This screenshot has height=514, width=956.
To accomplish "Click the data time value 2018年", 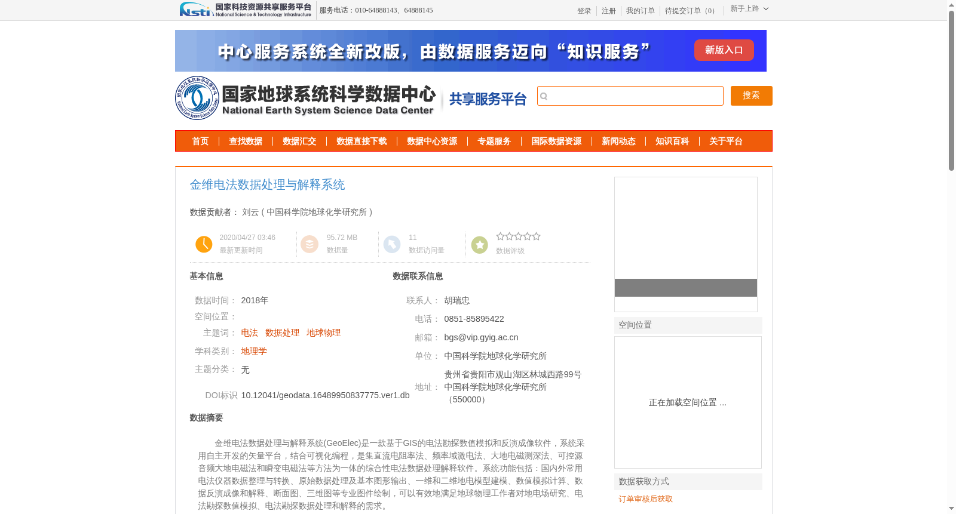I will [x=255, y=300].
